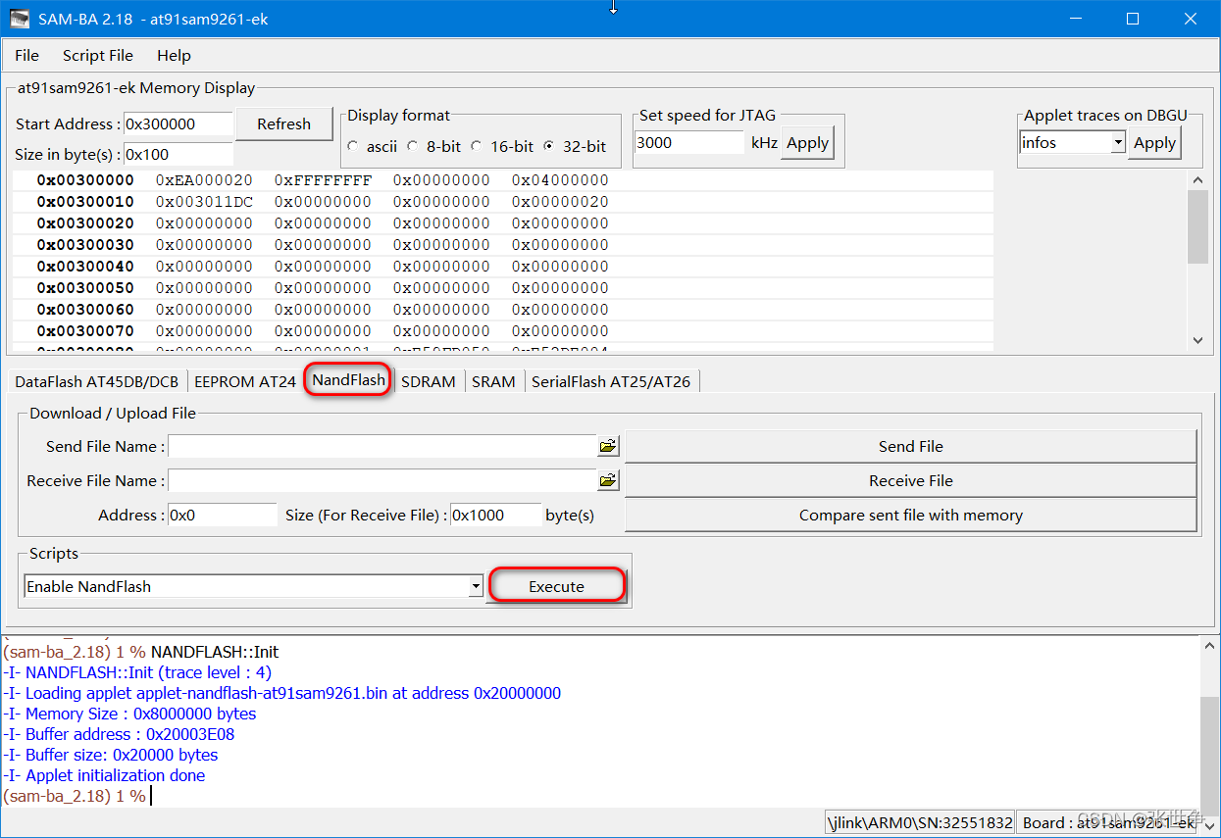Click value 0x003011DC in memory display

pos(204,202)
